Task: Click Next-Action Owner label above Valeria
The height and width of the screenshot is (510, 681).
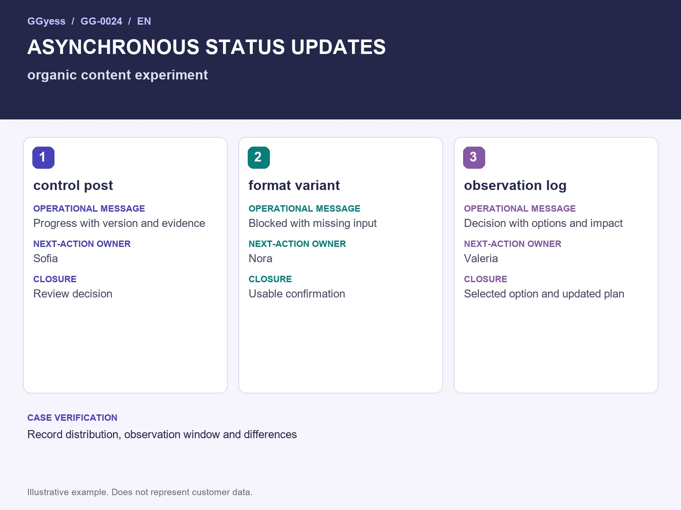Action: tap(512, 244)
